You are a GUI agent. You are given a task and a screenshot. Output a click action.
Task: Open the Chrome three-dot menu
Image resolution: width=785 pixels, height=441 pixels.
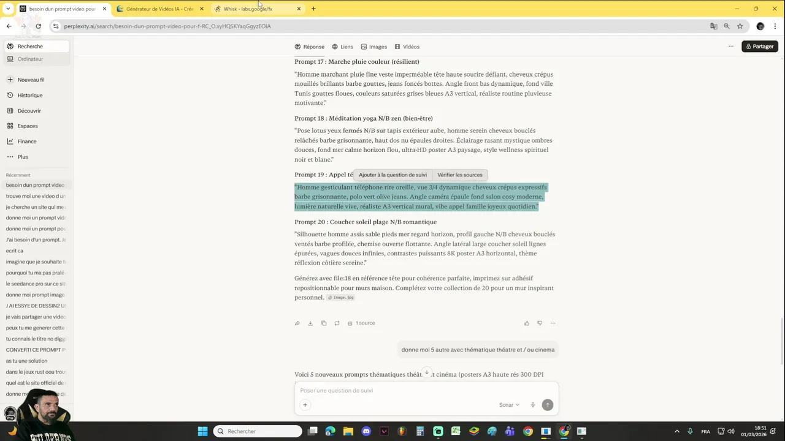tap(776, 26)
